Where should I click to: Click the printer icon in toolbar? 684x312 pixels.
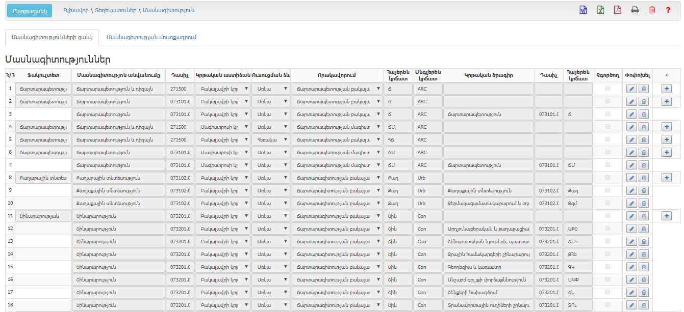pos(635,10)
